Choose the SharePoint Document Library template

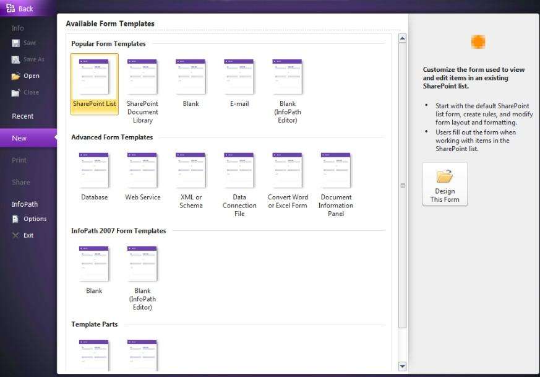(142, 77)
